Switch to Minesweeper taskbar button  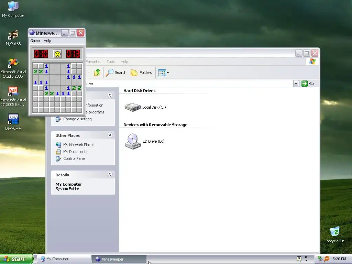pos(119,259)
